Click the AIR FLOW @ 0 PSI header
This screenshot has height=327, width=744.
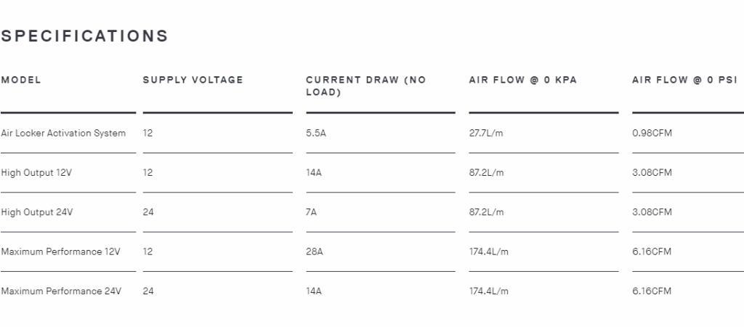click(x=684, y=80)
